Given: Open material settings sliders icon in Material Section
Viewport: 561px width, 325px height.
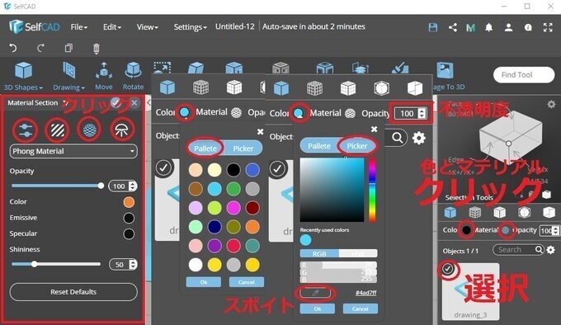Looking at the screenshot, I should [25, 130].
